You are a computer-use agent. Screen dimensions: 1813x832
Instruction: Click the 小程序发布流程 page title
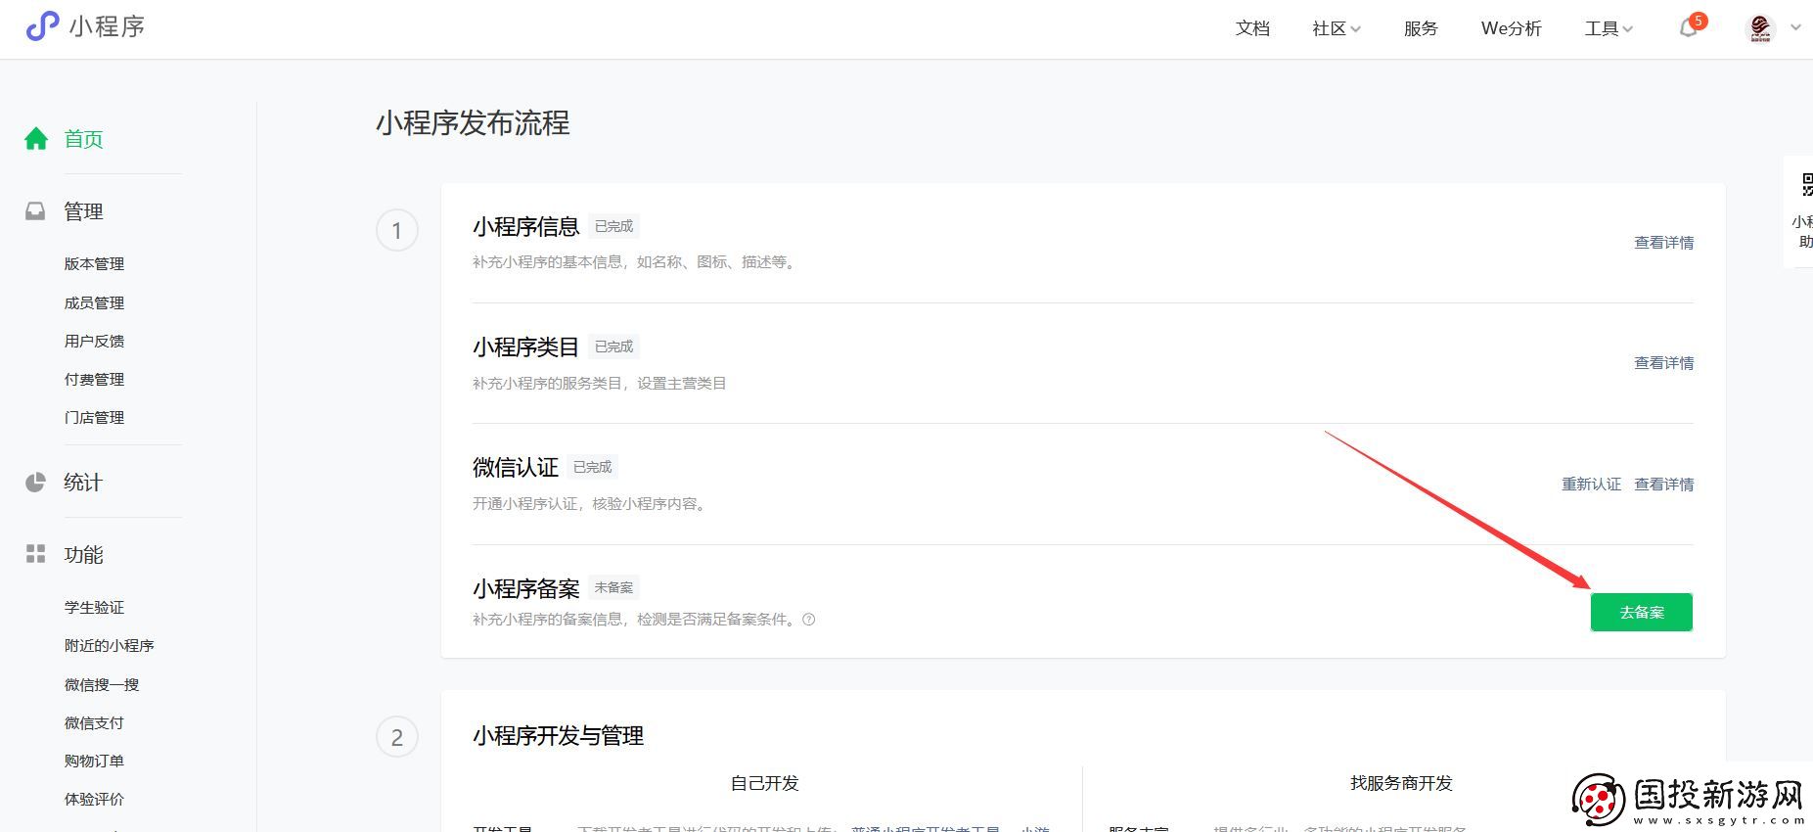pyautogui.click(x=473, y=123)
